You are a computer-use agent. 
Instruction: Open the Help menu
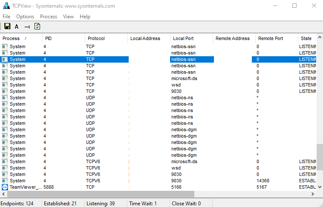[x=85, y=17]
